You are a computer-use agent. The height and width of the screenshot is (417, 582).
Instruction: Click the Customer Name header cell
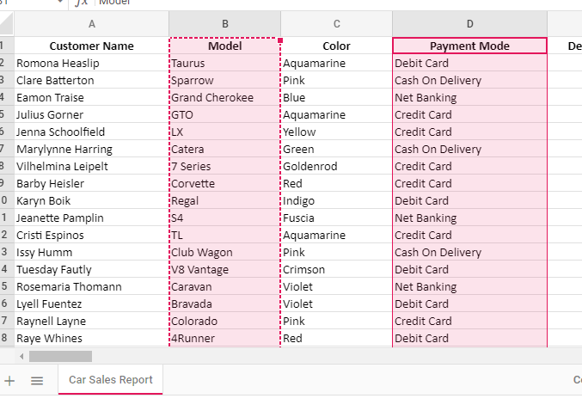point(92,46)
